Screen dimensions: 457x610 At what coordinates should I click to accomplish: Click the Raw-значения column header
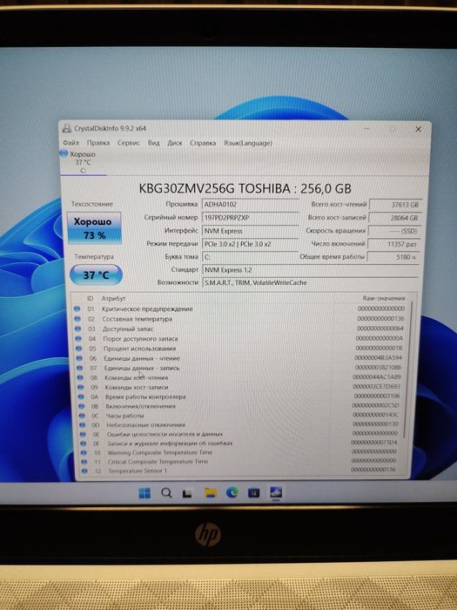[x=384, y=298]
